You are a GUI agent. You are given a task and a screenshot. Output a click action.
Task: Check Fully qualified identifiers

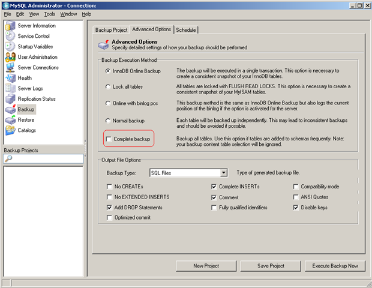[x=214, y=208]
